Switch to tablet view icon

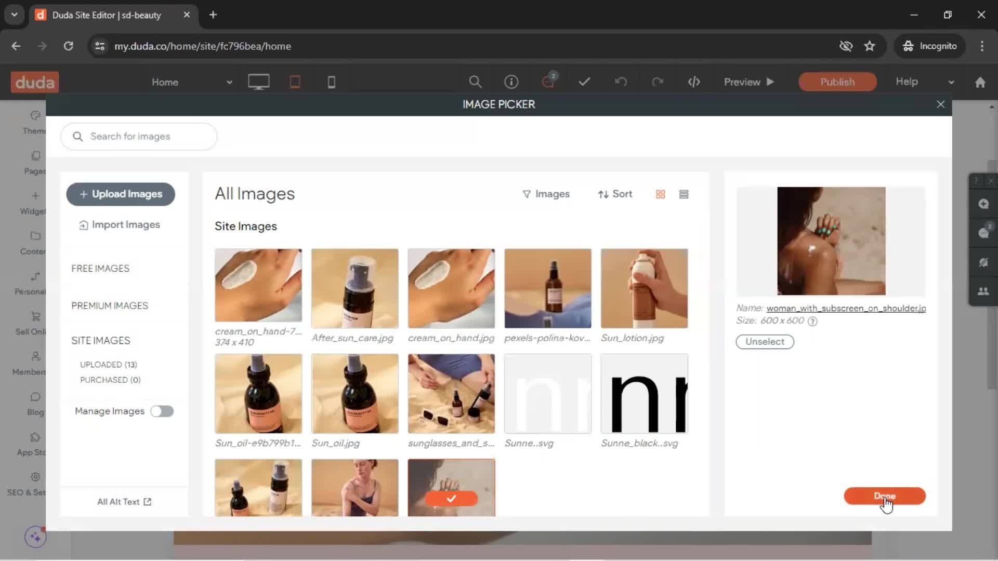tap(295, 82)
